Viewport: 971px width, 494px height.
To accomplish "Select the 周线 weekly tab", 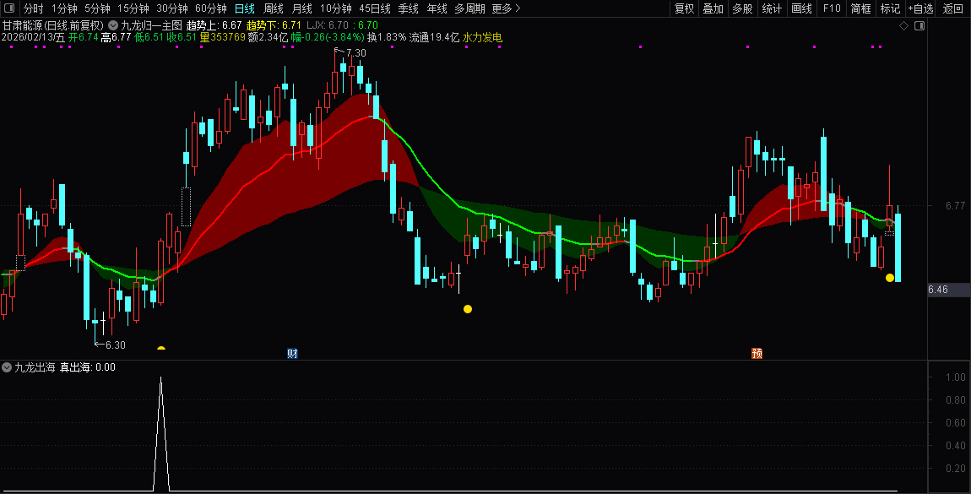I will tap(273, 8).
